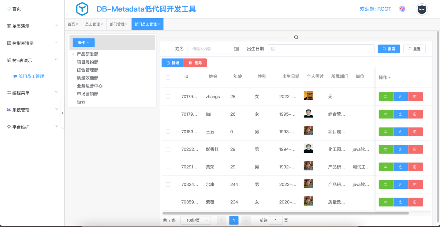Viewport: 440px width, 227px height.
Task: Open the 10条/页 page size dropdown
Action: point(196,220)
